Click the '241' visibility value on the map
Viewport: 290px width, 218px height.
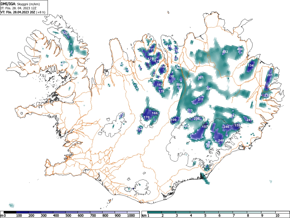[249, 120]
